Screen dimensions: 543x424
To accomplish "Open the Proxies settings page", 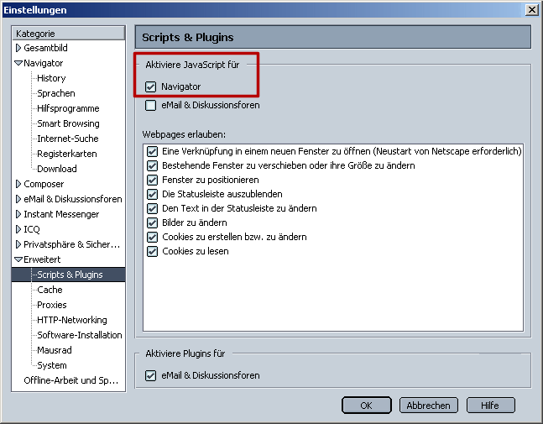I will coord(51,305).
